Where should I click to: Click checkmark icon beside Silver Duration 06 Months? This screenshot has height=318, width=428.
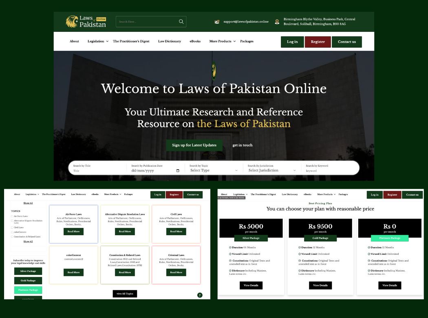[230, 247]
